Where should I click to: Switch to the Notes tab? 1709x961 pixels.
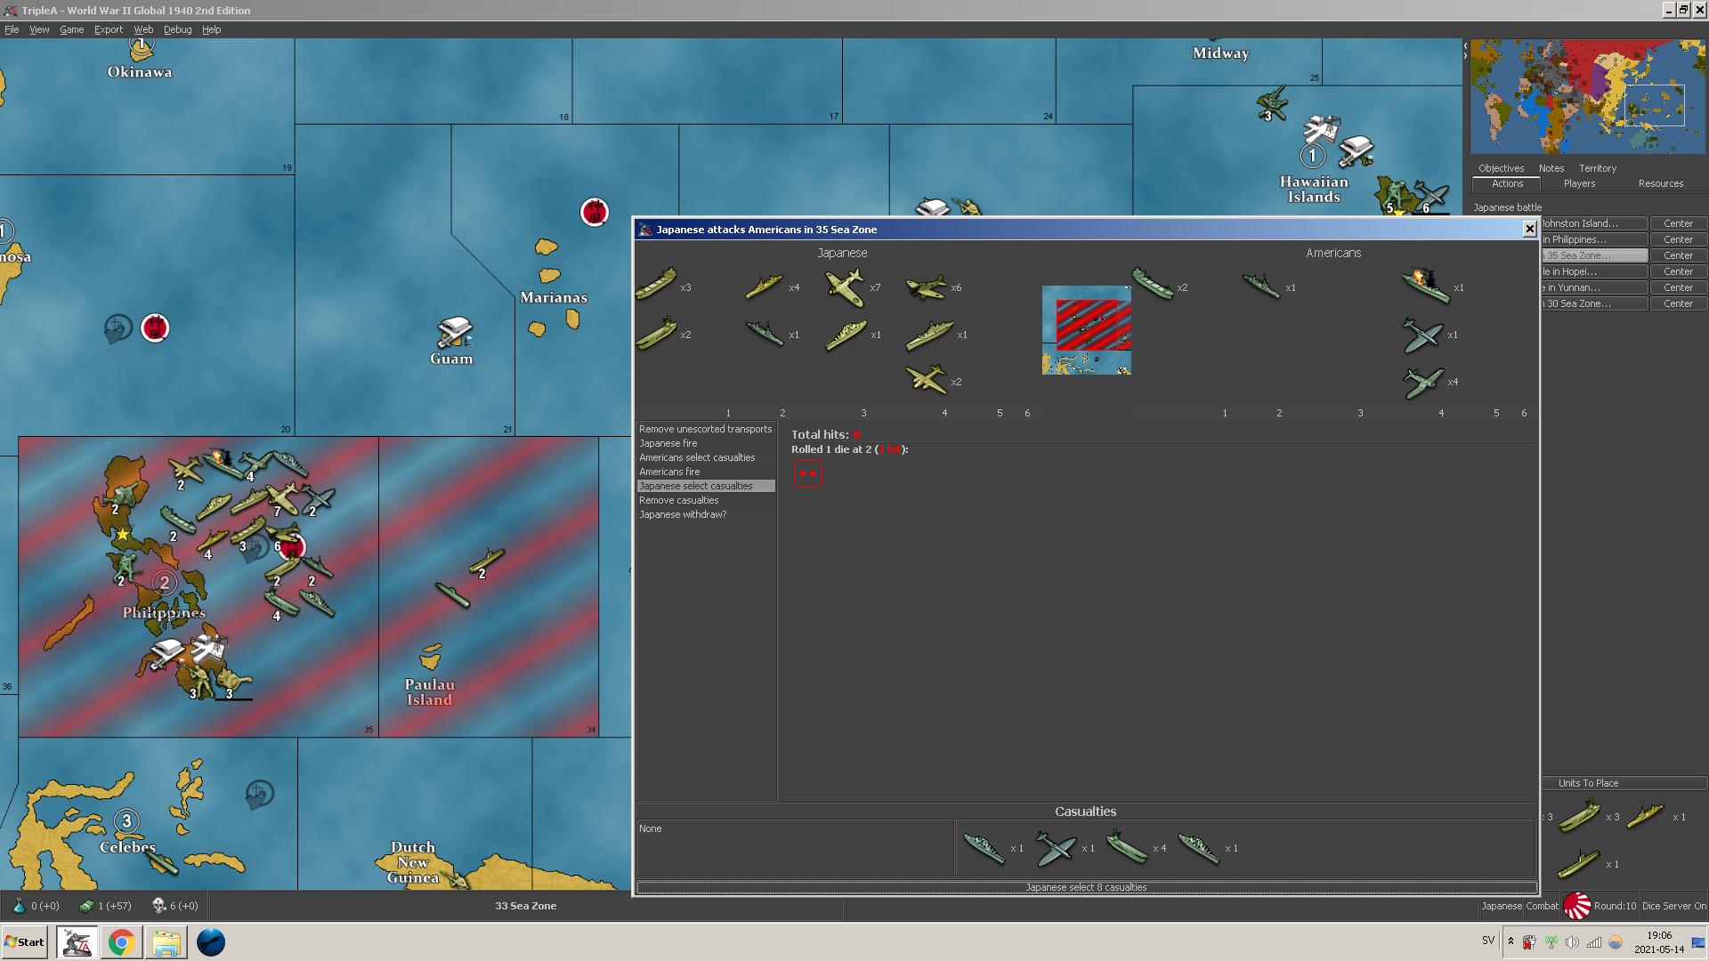(1551, 168)
